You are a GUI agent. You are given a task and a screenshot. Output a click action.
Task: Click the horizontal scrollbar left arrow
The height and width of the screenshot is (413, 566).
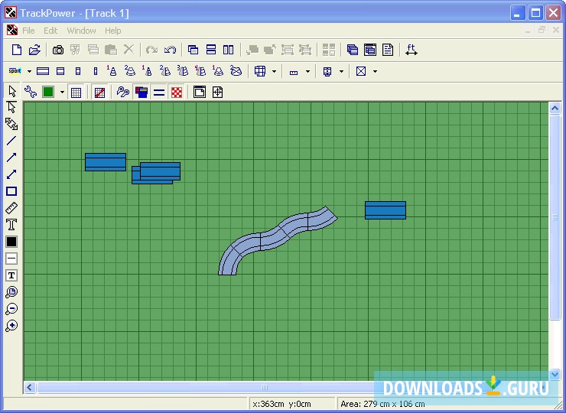click(x=30, y=388)
